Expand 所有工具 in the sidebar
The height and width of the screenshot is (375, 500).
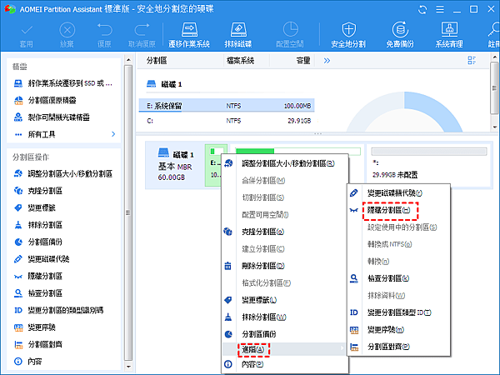tap(64, 134)
